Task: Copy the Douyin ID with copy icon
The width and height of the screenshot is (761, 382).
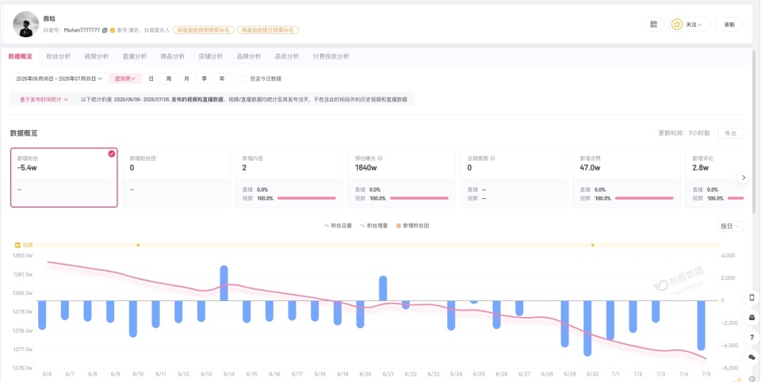Action: pyautogui.click(x=105, y=30)
